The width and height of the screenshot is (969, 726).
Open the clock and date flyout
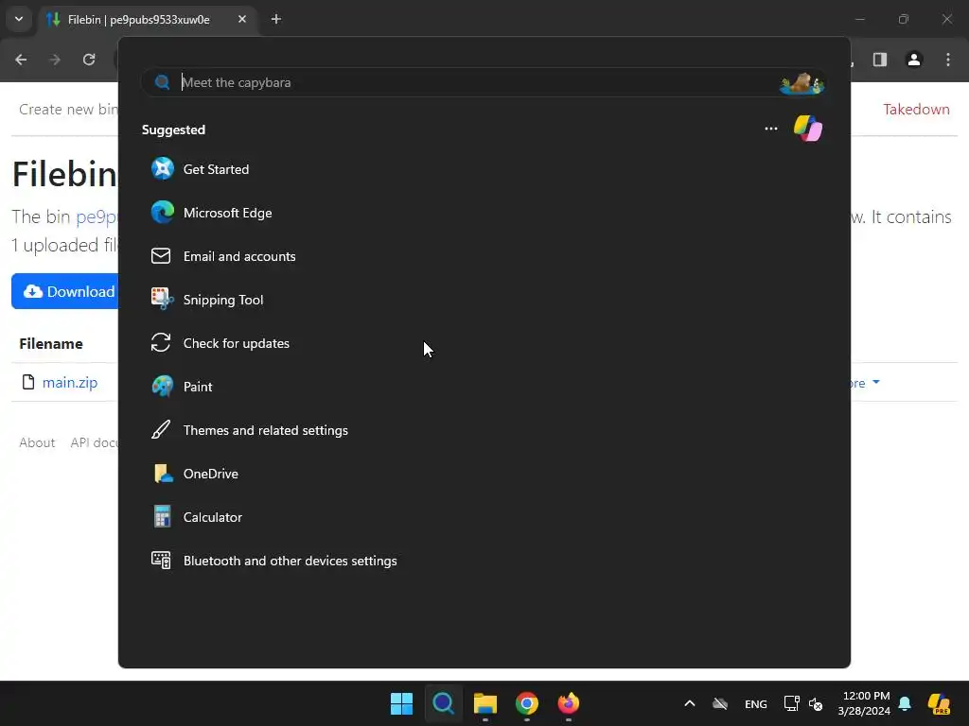864,703
